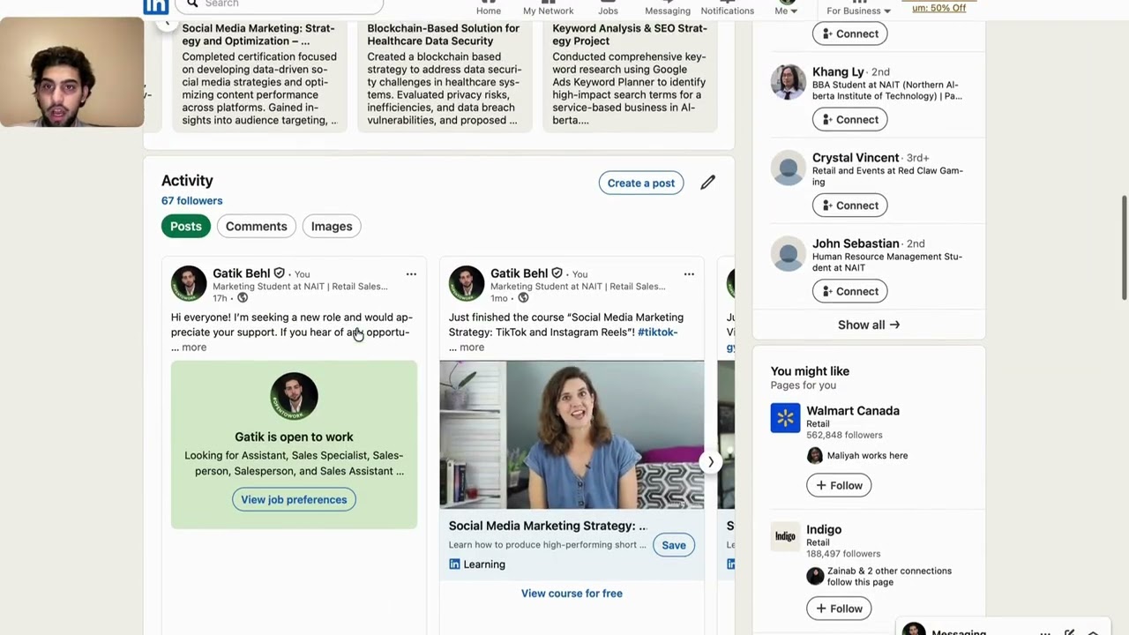Click the search magnifier icon

click(x=192, y=4)
